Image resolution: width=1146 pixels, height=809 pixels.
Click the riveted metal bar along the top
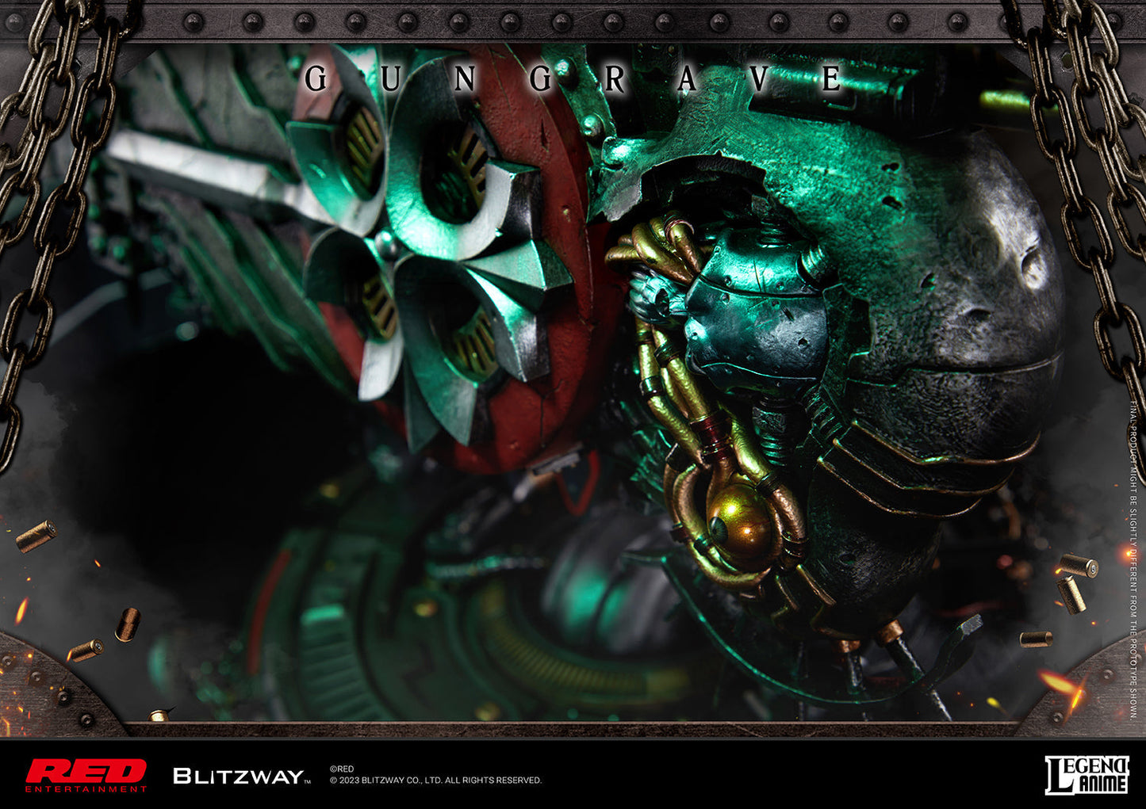(x=571, y=20)
